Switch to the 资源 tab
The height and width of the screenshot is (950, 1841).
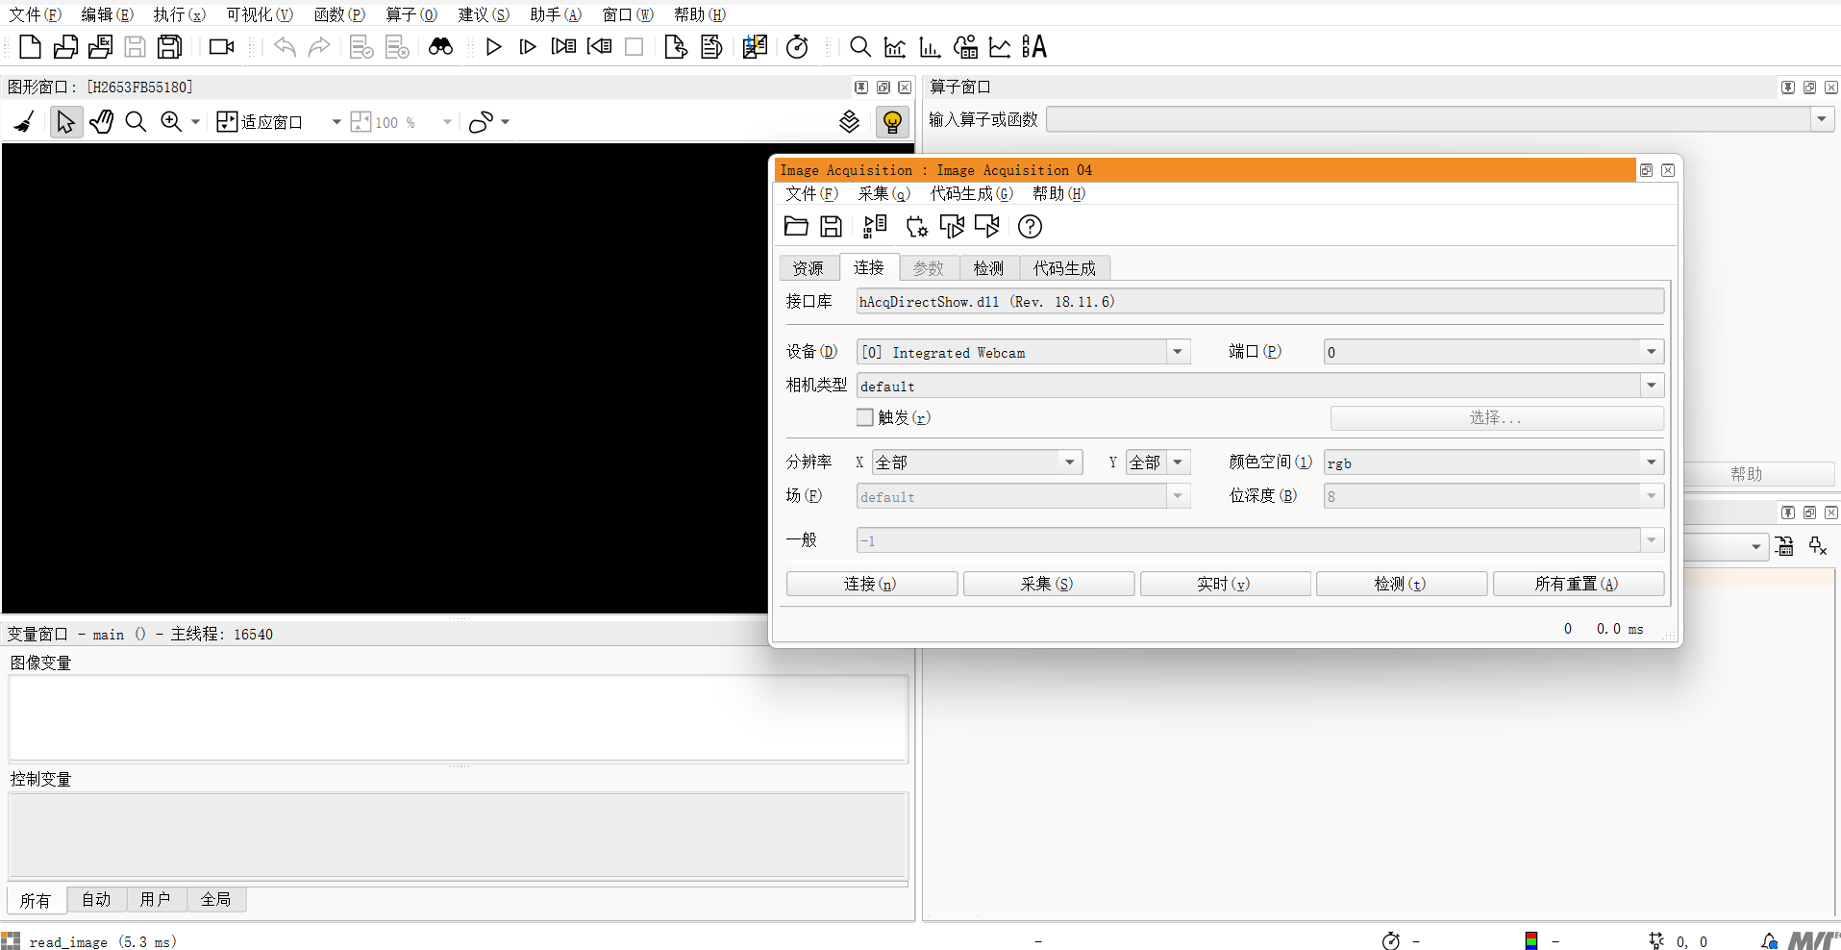click(x=809, y=268)
